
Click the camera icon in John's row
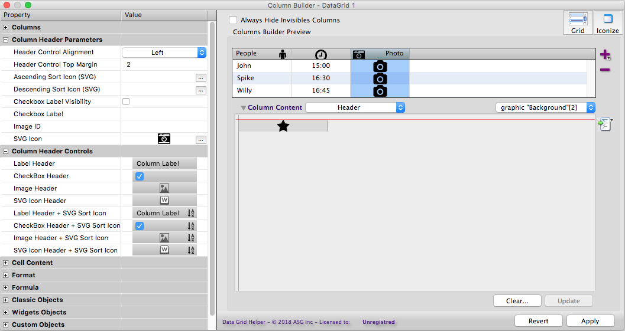pyautogui.click(x=380, y=66)
